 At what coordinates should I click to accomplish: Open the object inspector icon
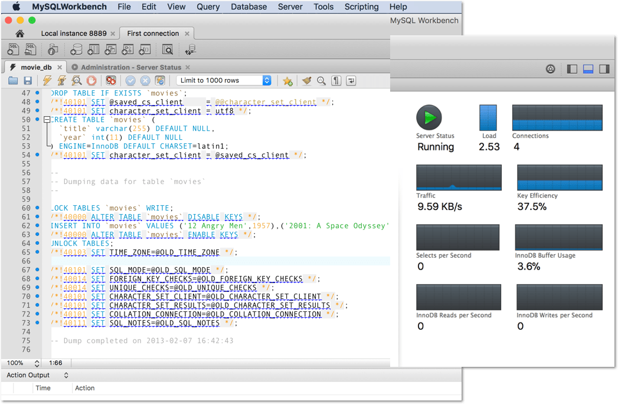click(x=53, y=49)
